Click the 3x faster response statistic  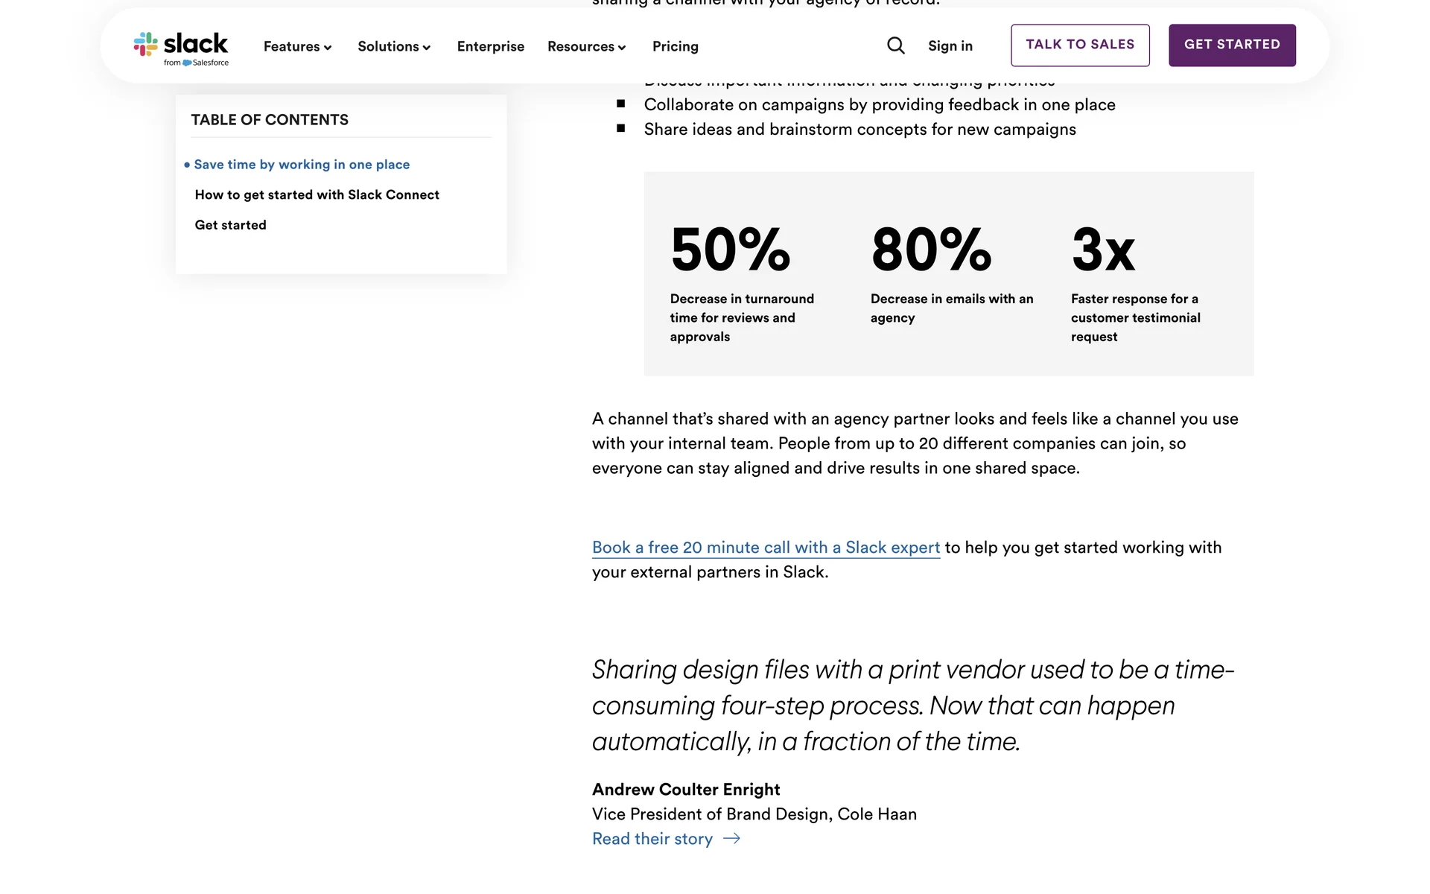click(1103, 250)
